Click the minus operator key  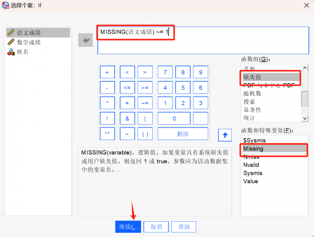(x=107, y=87)
